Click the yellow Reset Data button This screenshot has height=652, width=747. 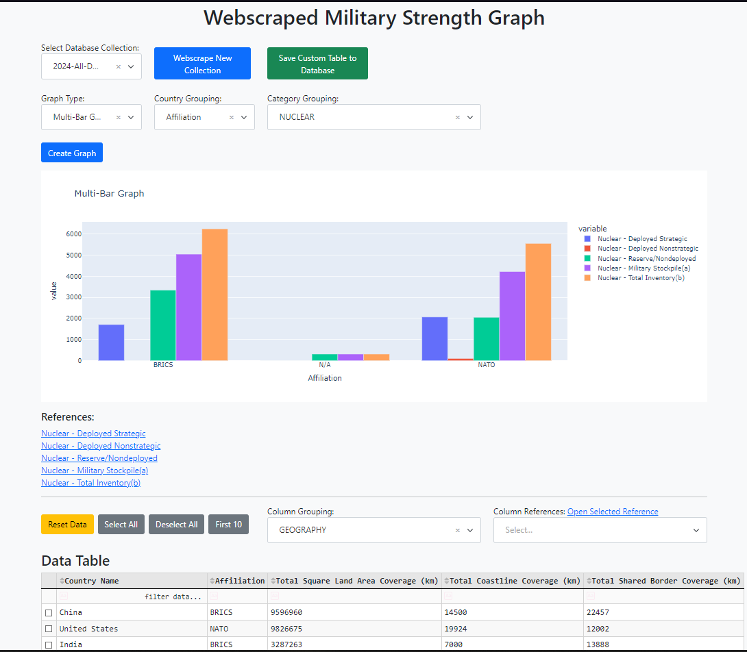(67, 525)
